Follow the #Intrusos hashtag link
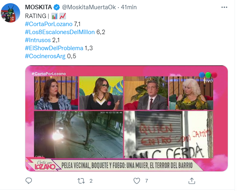Screen dimensions: 237x191 tap(38, 40)
